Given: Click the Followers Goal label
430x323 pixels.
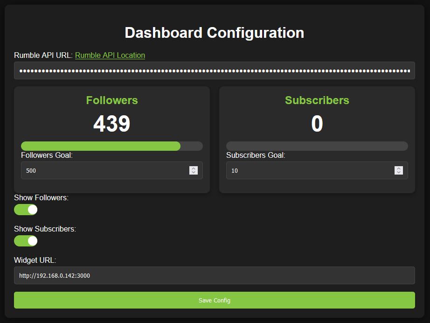Looking at the screenshot, I should (x=47, y=155).
